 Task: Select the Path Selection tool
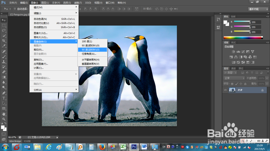pyautogui.click(x=4, y=103)
